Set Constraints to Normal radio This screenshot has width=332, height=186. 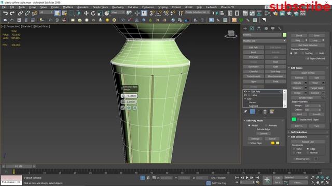point(308,152)
